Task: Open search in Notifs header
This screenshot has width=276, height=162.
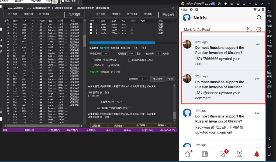Action: [x=259, y=18]
